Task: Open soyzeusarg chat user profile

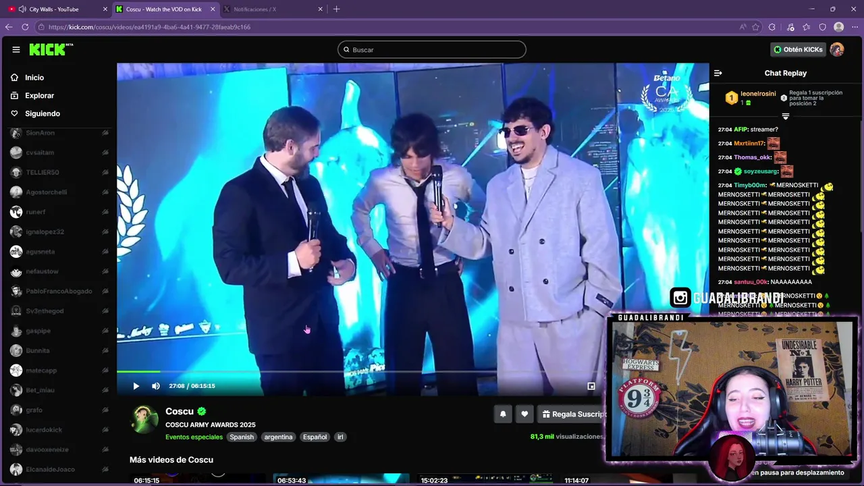Action: coord(761,171)
